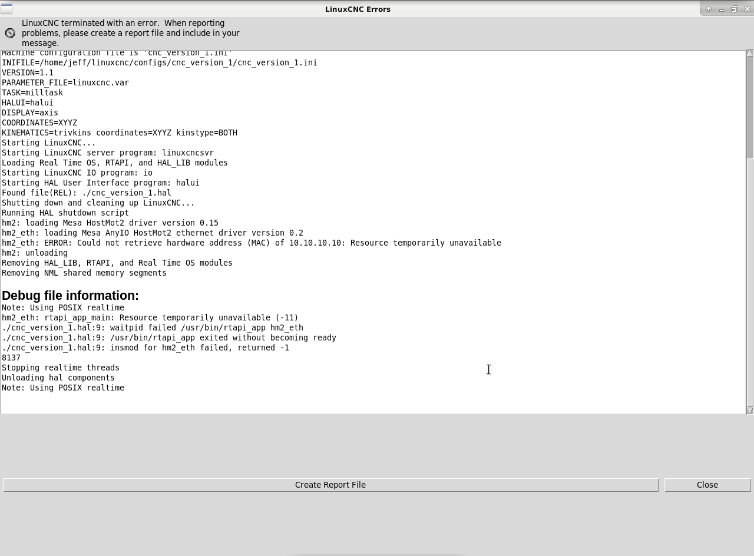754x556 pixels.
Task: Click 'Starting LinuxCNC server program: linuxcncsvr' line
Action: tap(108, 153)
